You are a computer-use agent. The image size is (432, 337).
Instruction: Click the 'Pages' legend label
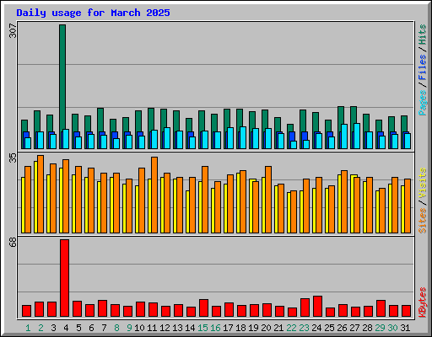coord(422,103)
